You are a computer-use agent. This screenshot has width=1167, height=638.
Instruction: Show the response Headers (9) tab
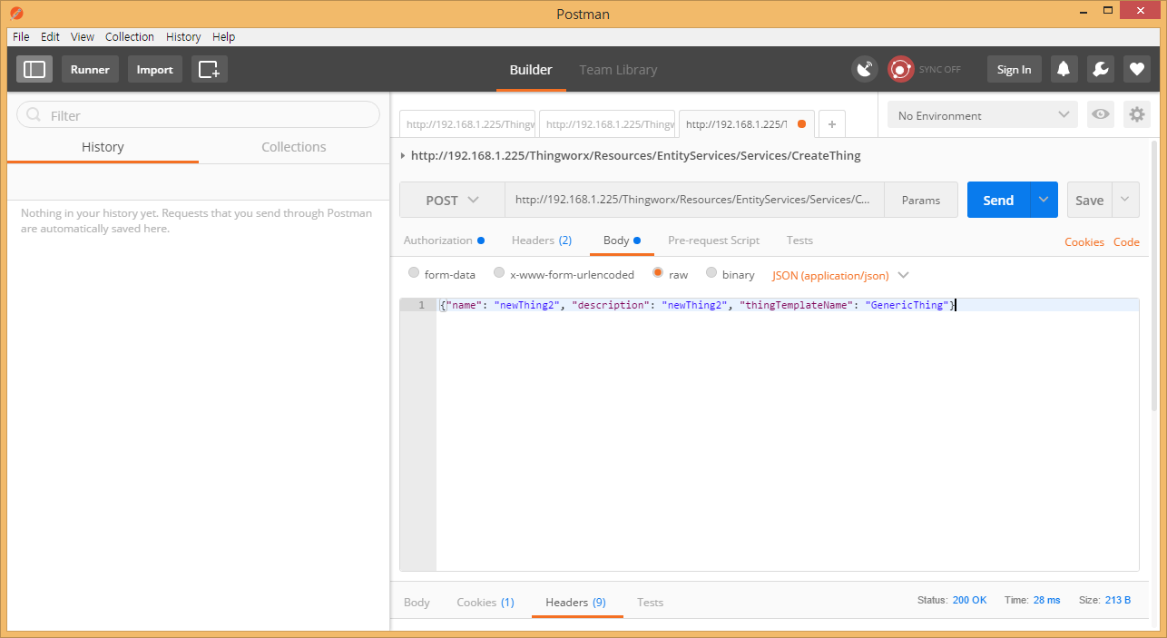576,602
